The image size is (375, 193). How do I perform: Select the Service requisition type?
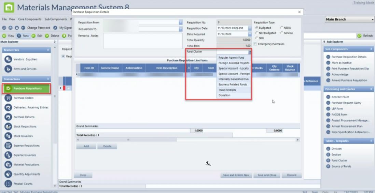point(282,33)
